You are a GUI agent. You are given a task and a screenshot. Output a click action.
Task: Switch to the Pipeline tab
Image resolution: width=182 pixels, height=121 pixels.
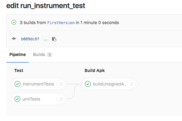pos(17,54)
